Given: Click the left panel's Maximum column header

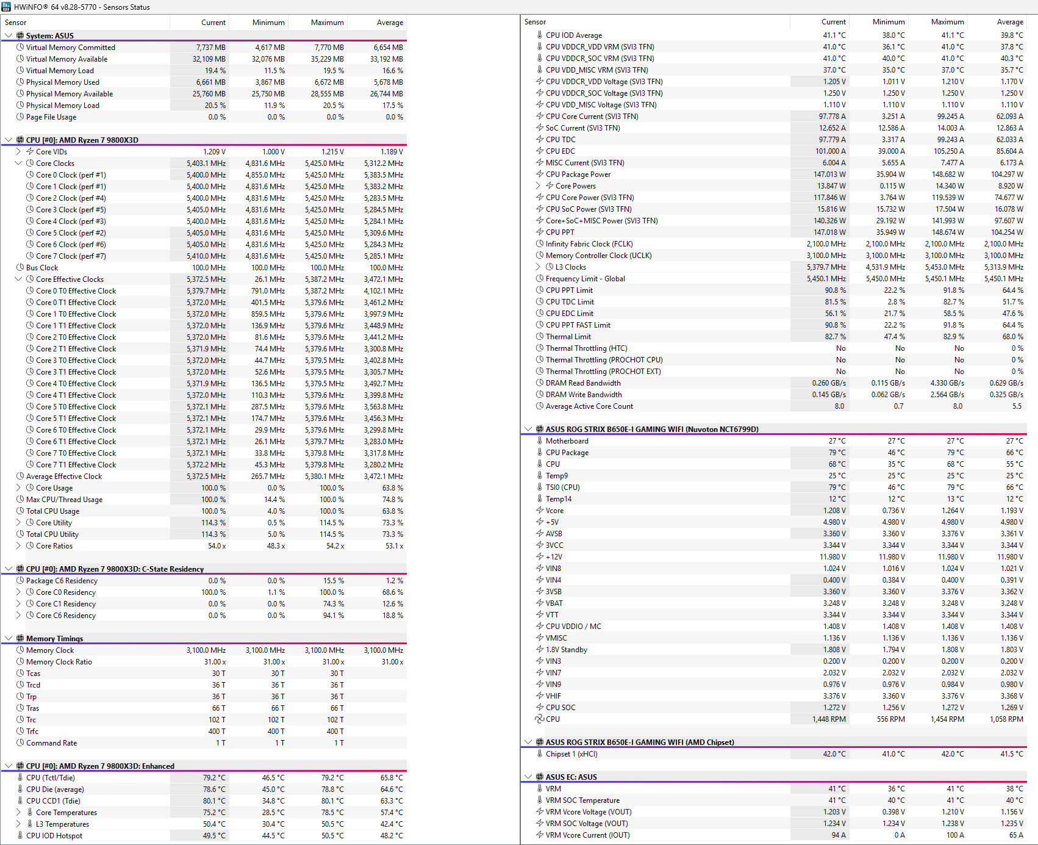Looking at the screenshot, I should [x=327, y=23].
